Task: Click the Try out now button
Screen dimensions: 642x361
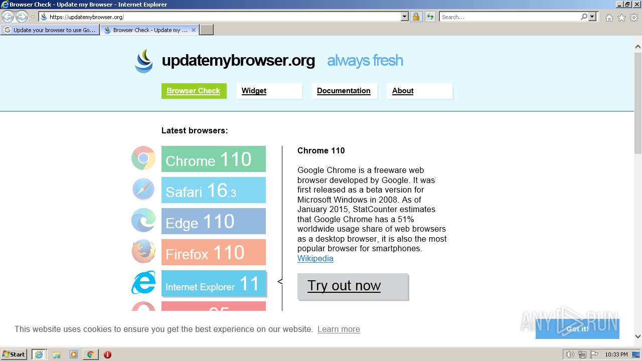Action: [x=353, y=286]
